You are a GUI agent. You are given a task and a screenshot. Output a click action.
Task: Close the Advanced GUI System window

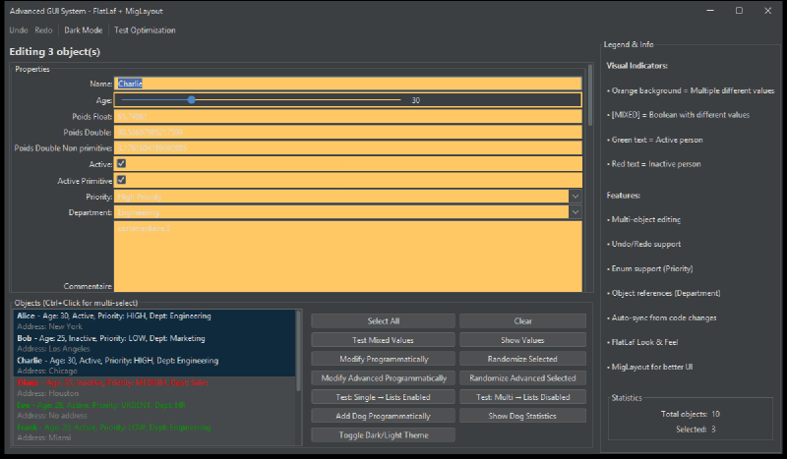pos(768,11)
